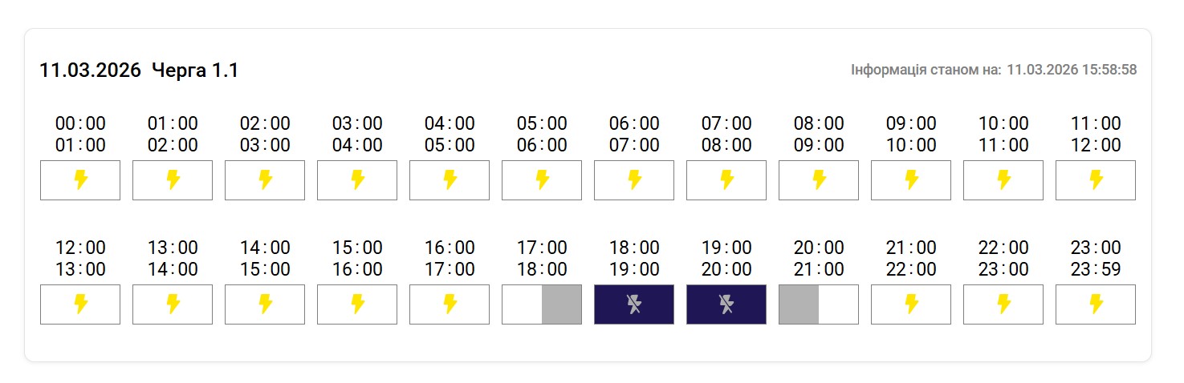This screenshot has width=1184, height=383.
Task: Click the crossed lightning icon for 19:00–20:00
Action: pos(726,304)
